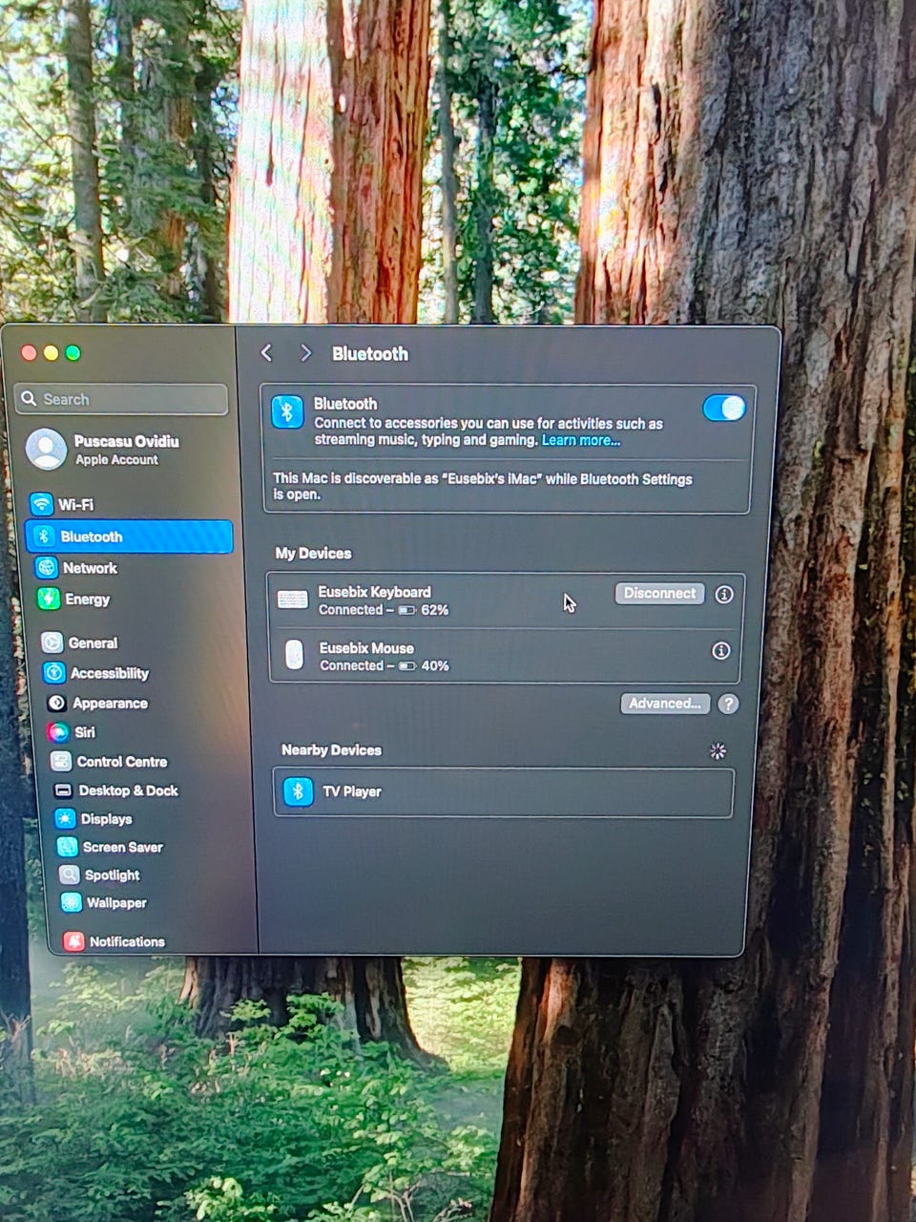
Task: Click the Control Centre icon
Action: pos(61,762)
